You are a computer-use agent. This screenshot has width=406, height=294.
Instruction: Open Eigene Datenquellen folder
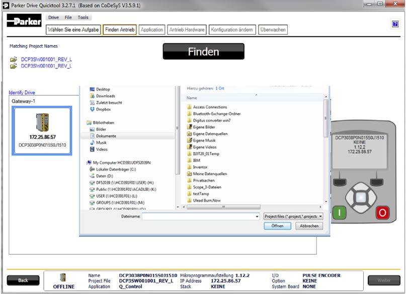pos(207,134)
